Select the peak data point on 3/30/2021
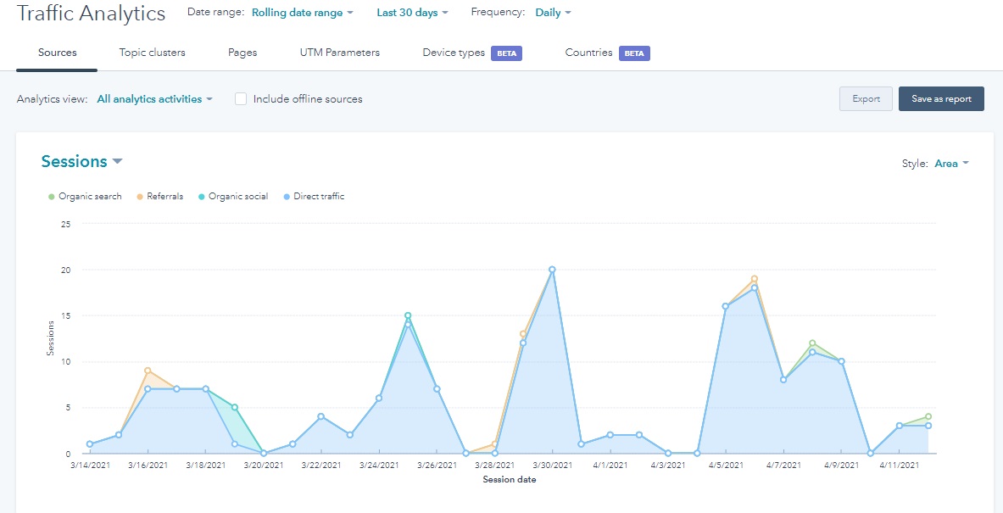Screen dimensions: 1003x513 tap(554, 270)
